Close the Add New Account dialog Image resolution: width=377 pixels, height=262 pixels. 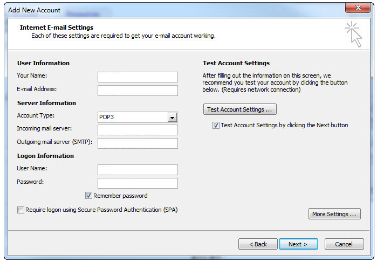[x=358, y=8]
